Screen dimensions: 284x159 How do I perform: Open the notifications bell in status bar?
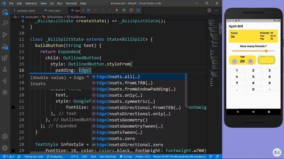pos(217,156)
